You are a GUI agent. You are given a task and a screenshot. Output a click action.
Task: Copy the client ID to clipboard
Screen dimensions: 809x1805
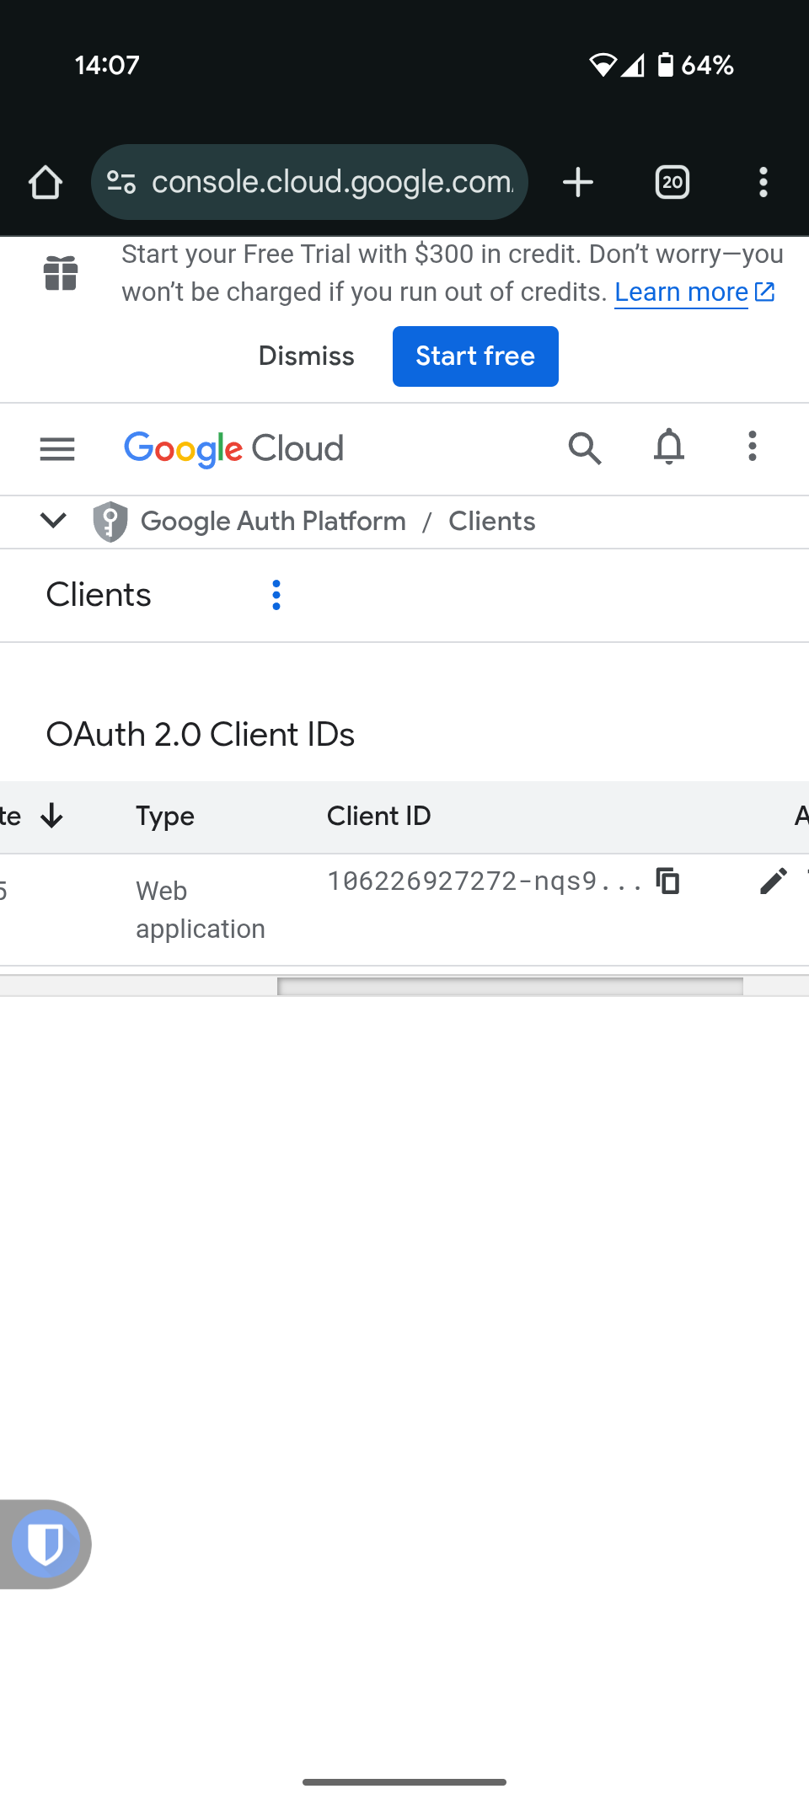pos(668,881)
